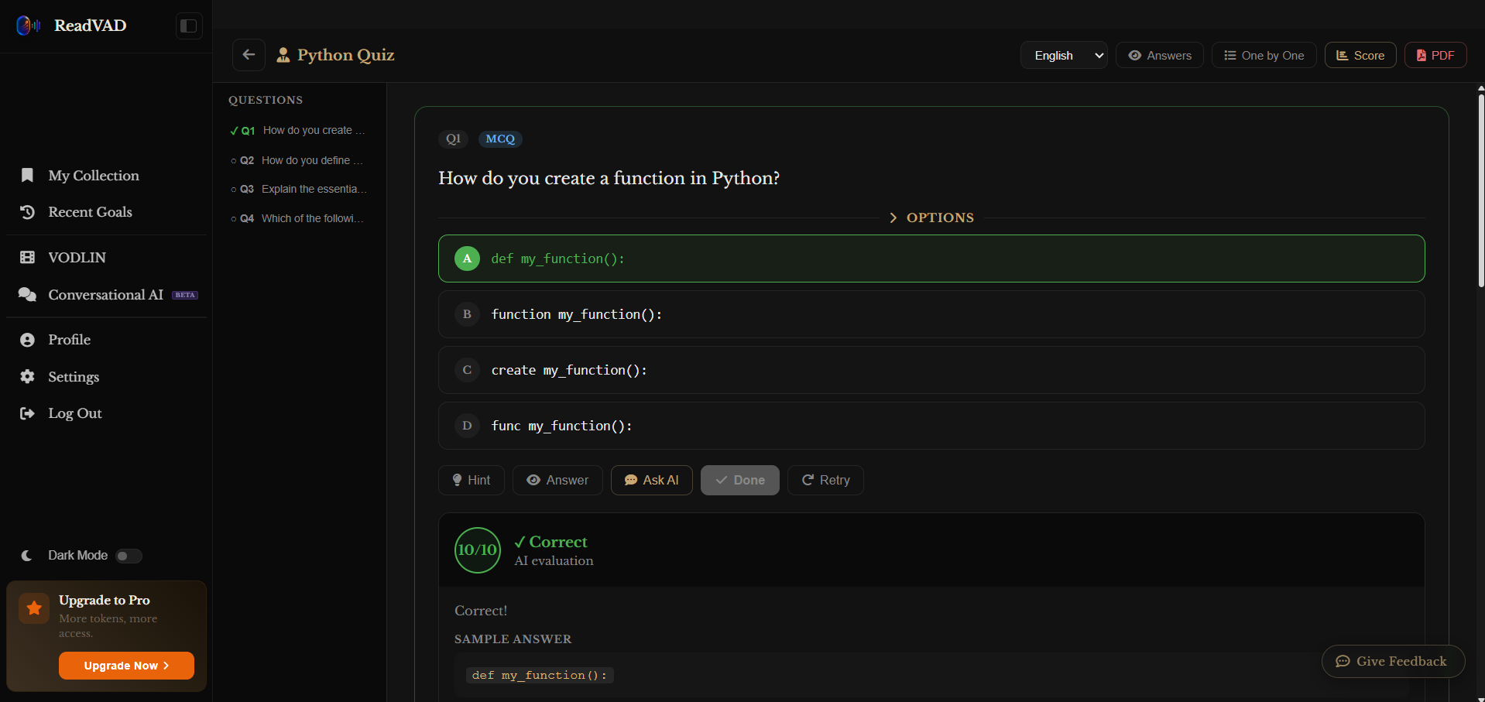
Task: Select option B function my_function()
Action: [x=931, y=314]
